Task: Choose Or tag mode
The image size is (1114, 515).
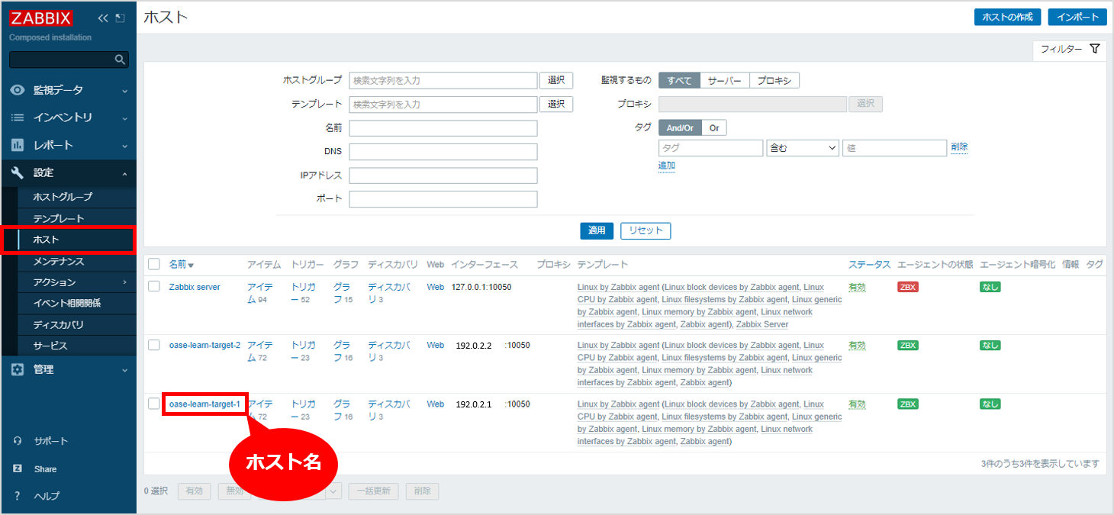Action: coord(714,128)
